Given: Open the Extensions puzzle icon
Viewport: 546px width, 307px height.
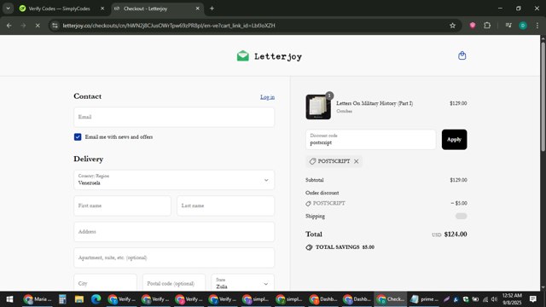Looking at the screenshot, I should point(487,26).
